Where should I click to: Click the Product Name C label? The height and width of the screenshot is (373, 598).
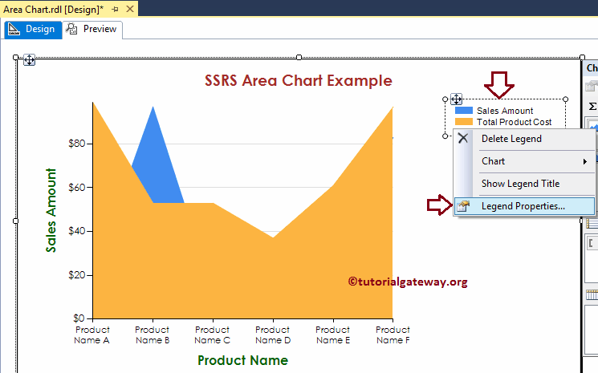213,335
